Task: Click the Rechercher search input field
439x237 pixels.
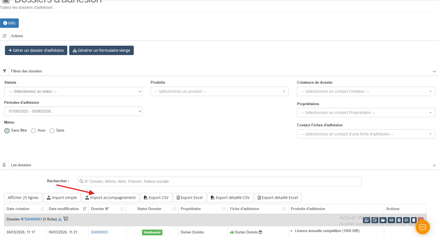Action: 219,181
